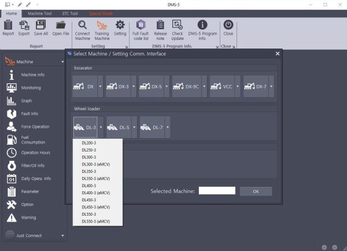The height and width of the screenshot is (251, 347).
Task: Click the Selected Machine field
Action: pyautogui.click(x=217, y=191)
